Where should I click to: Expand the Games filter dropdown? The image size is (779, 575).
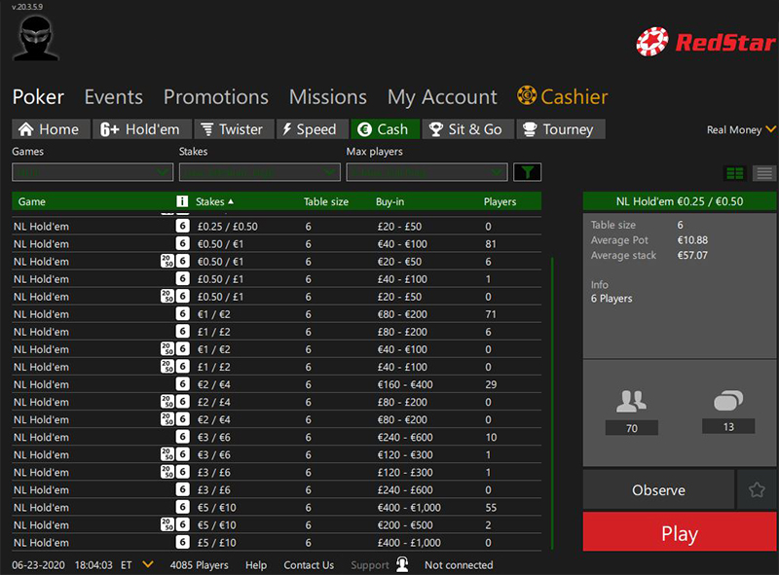coord(93,172)
